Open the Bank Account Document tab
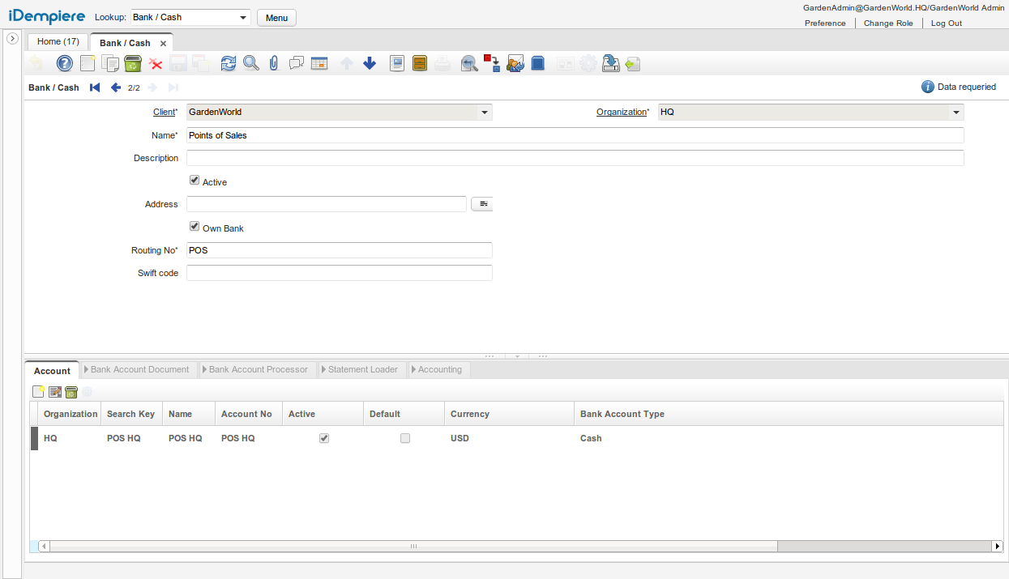The image size is (1009, 579). 139,369
